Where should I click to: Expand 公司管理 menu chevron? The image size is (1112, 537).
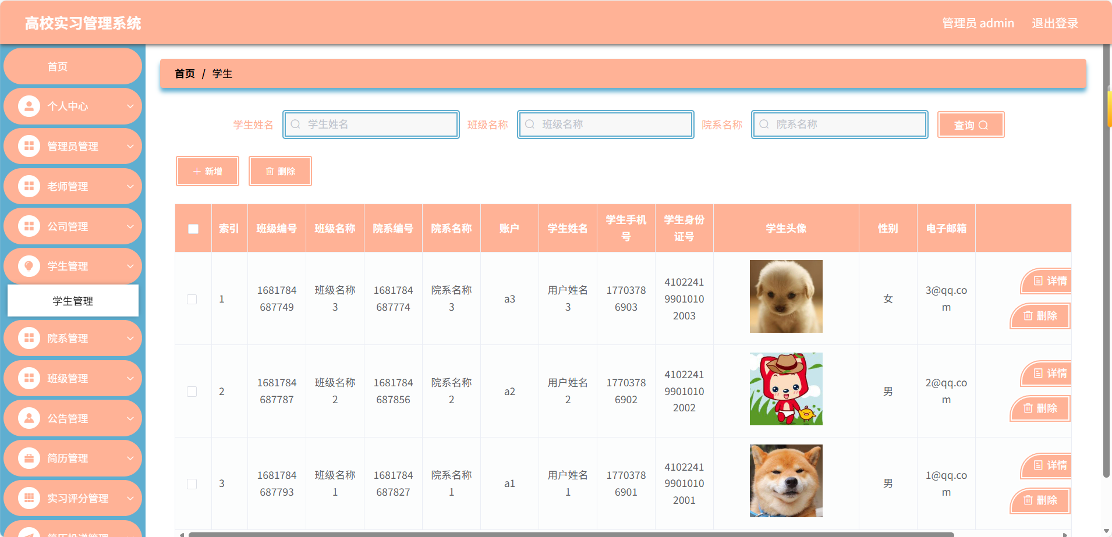130,226
